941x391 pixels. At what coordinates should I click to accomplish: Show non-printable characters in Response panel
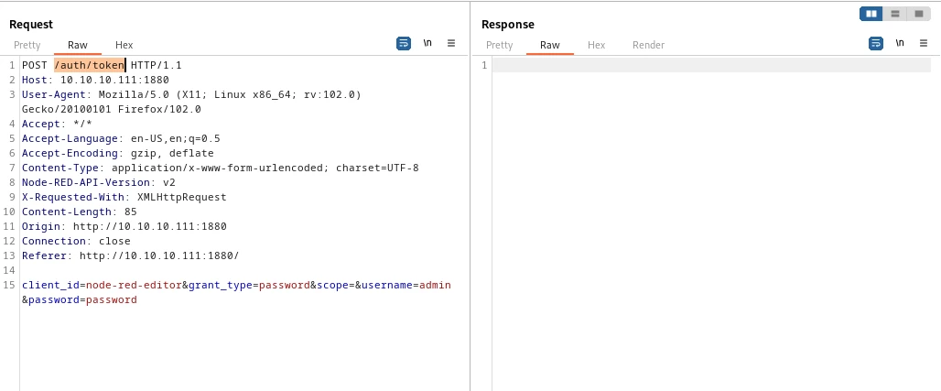click(900, 43)
